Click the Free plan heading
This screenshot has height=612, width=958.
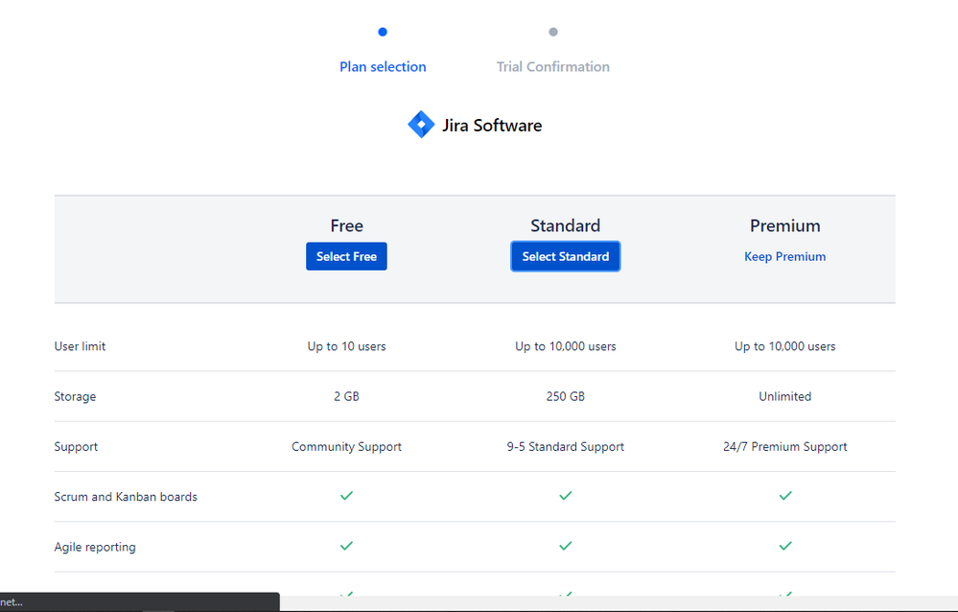(346, 225)
